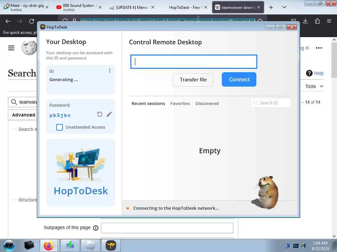Open the list all tabs dropdown

pos(284,8)
